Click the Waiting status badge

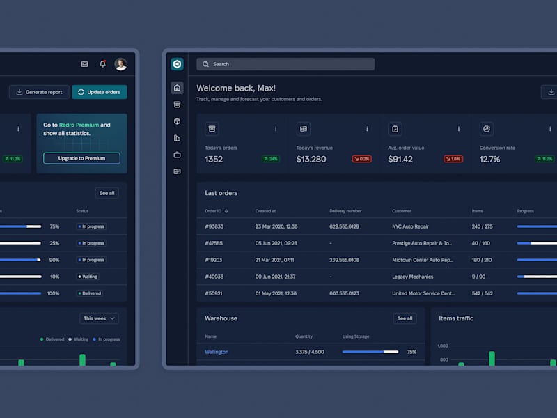(x=88, y=277)
